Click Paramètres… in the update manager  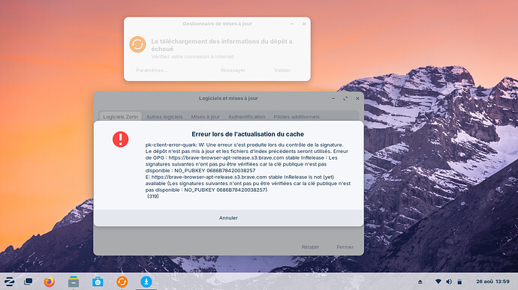(152, 70)
